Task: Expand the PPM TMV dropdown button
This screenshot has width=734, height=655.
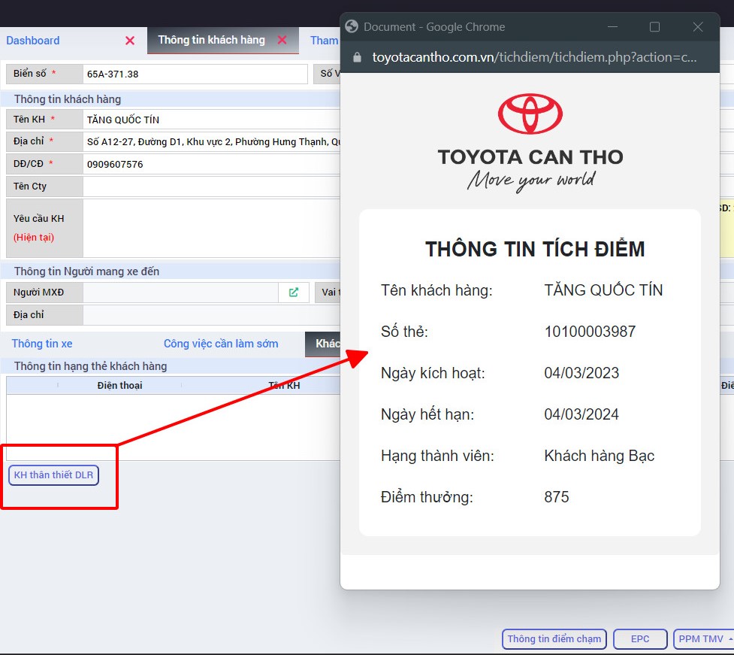Action: point(703,639)
